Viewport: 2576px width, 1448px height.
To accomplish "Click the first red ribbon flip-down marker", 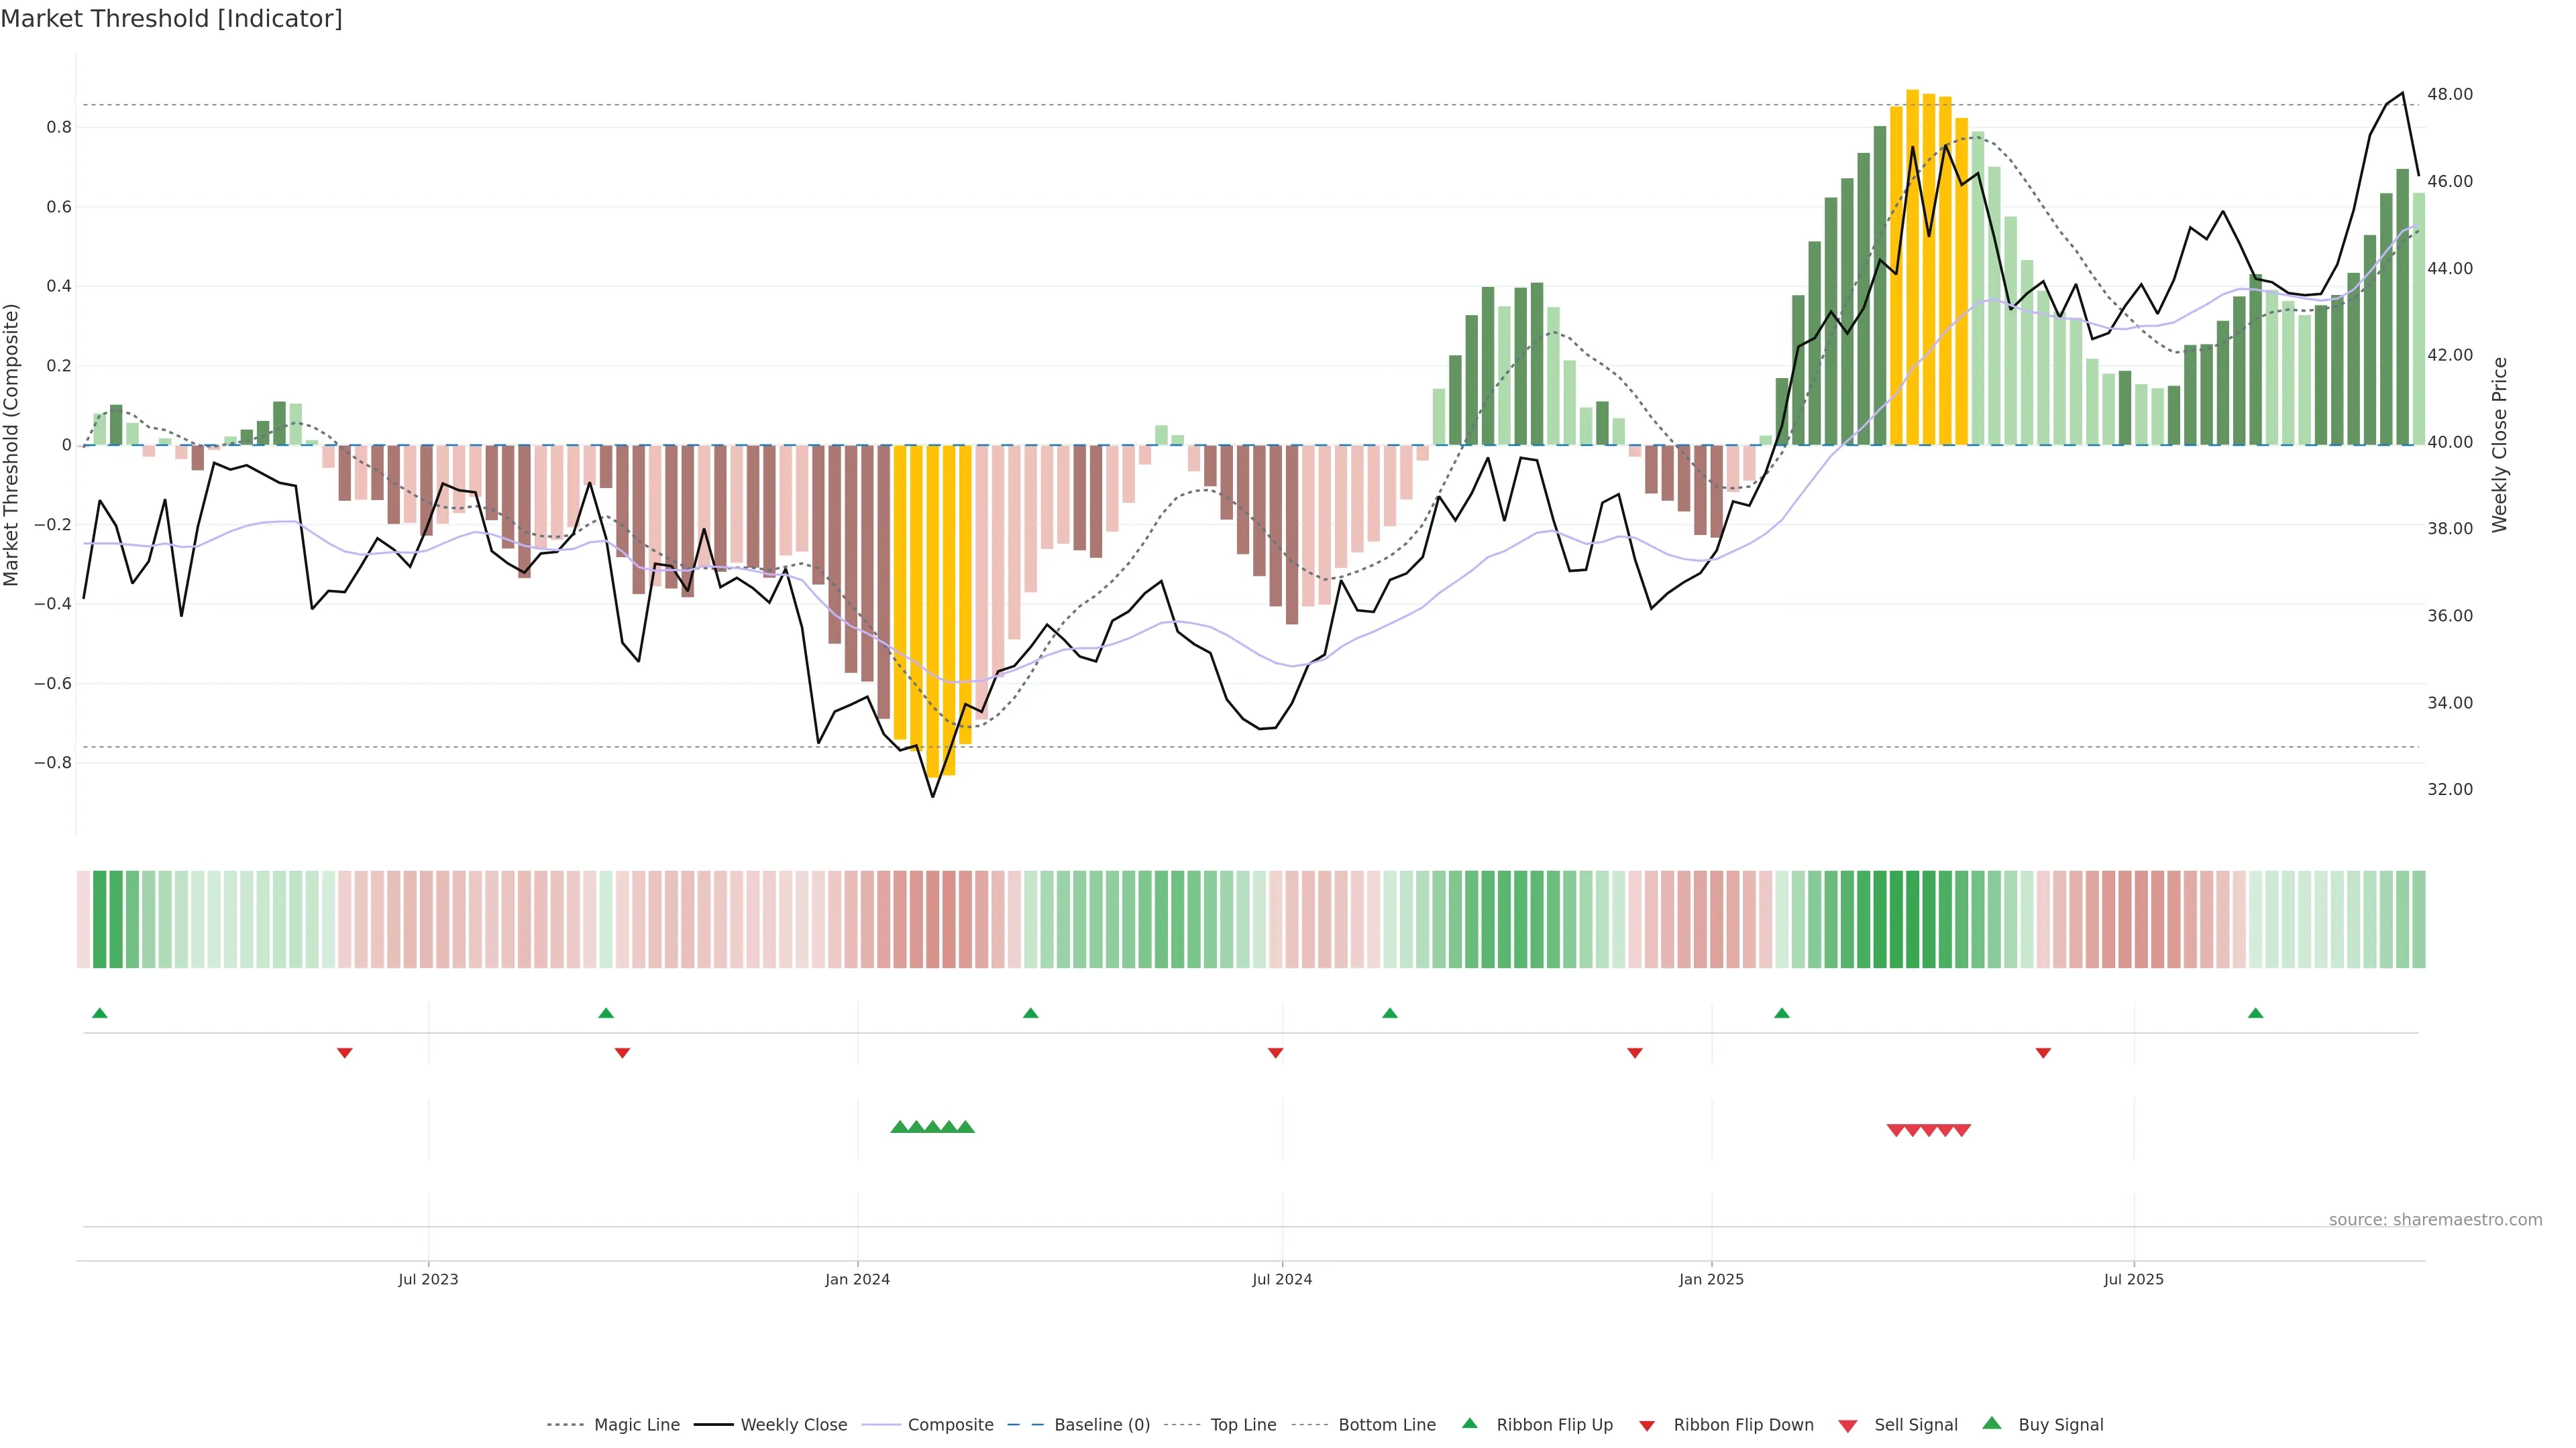I will pos(345,1052).
